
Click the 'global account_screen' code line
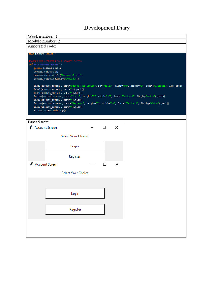(47, 68)
